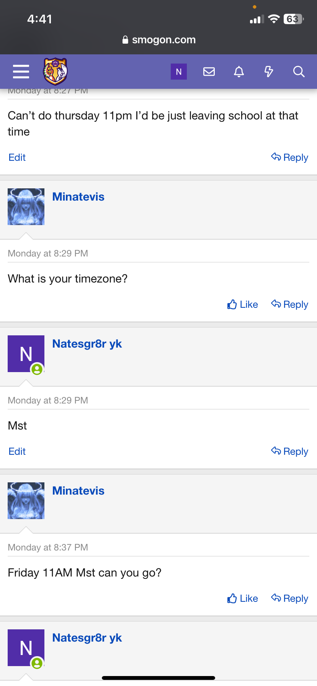Open the inbox envelope icon
The height and width of the screenshot is (686, 317).
point(209,72)
